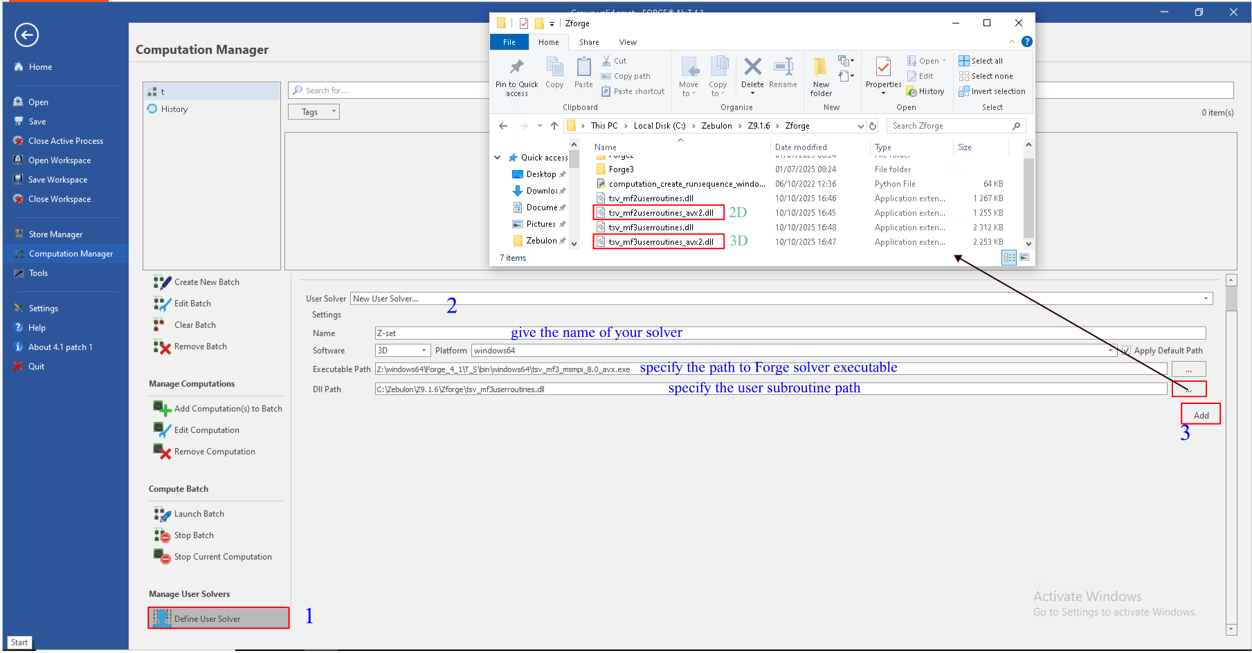Click the Launch Batch icon
The width and height of the screenshot is (1252, 653).
tap(162, 514)
